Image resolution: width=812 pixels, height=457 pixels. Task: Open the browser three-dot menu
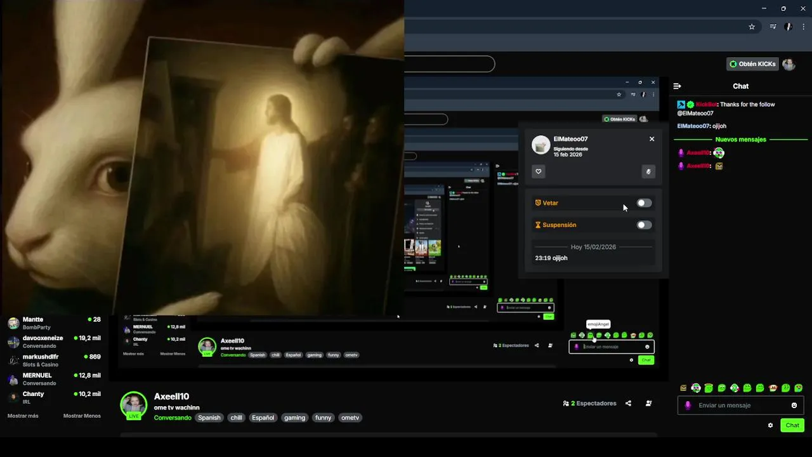click(804, 27)
